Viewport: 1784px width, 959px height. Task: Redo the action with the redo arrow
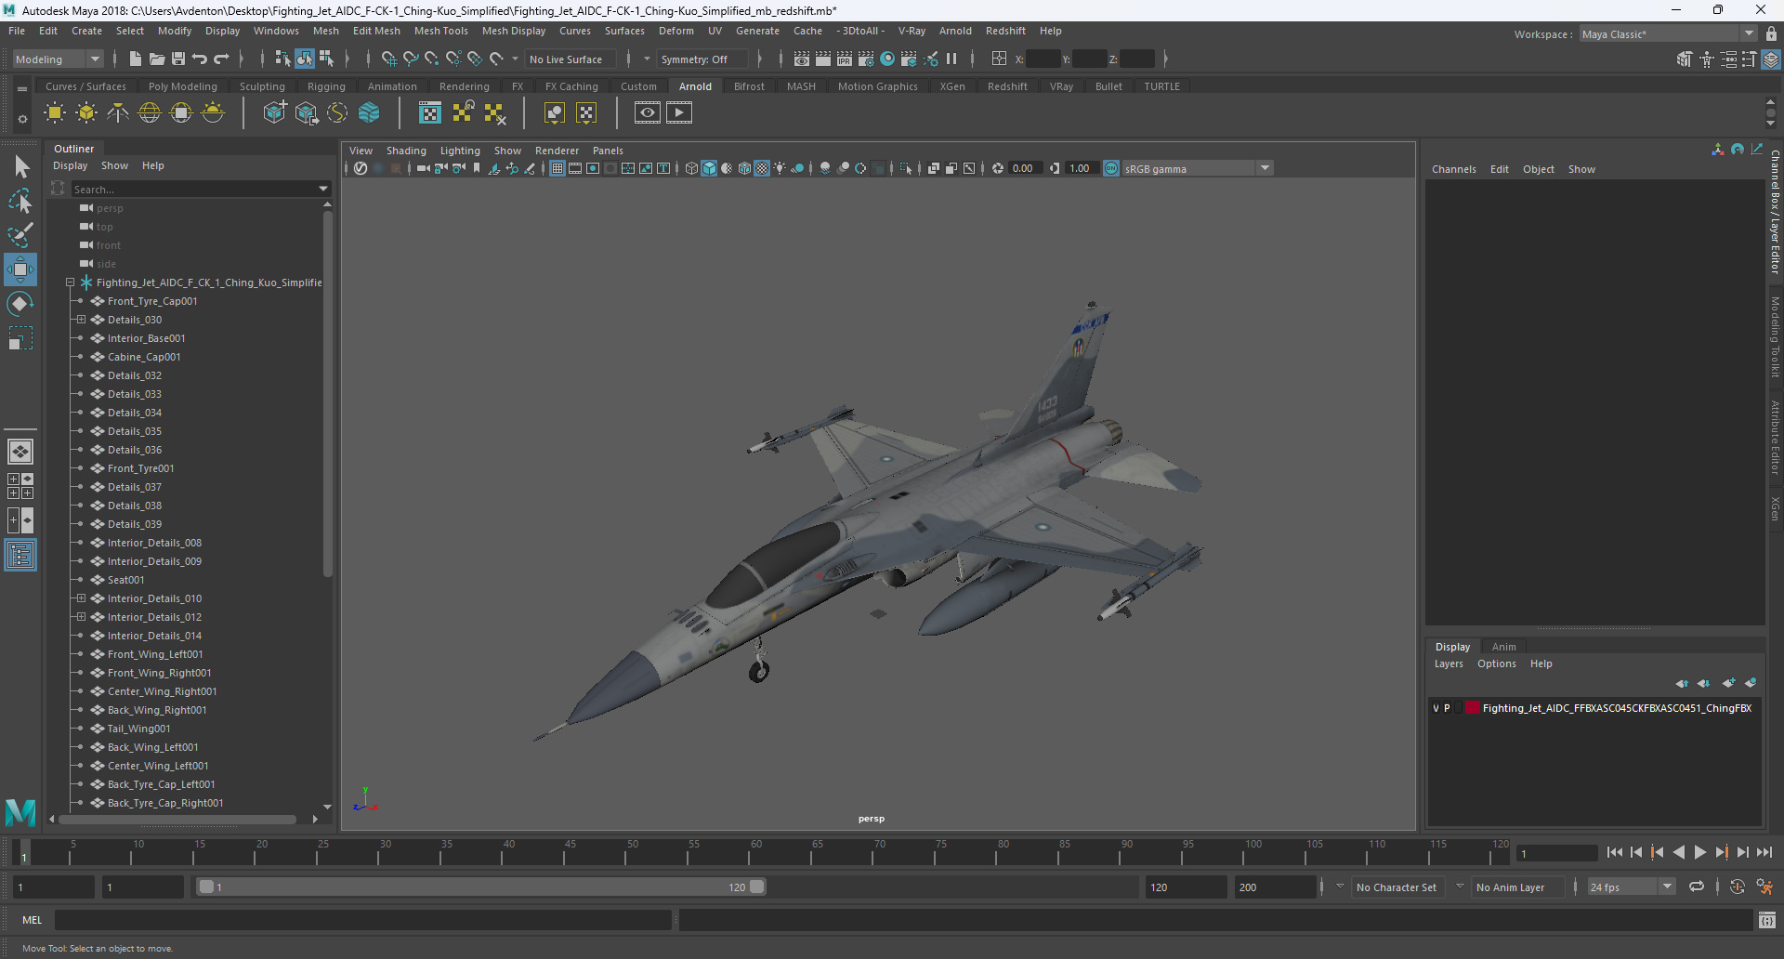[221, 59]
